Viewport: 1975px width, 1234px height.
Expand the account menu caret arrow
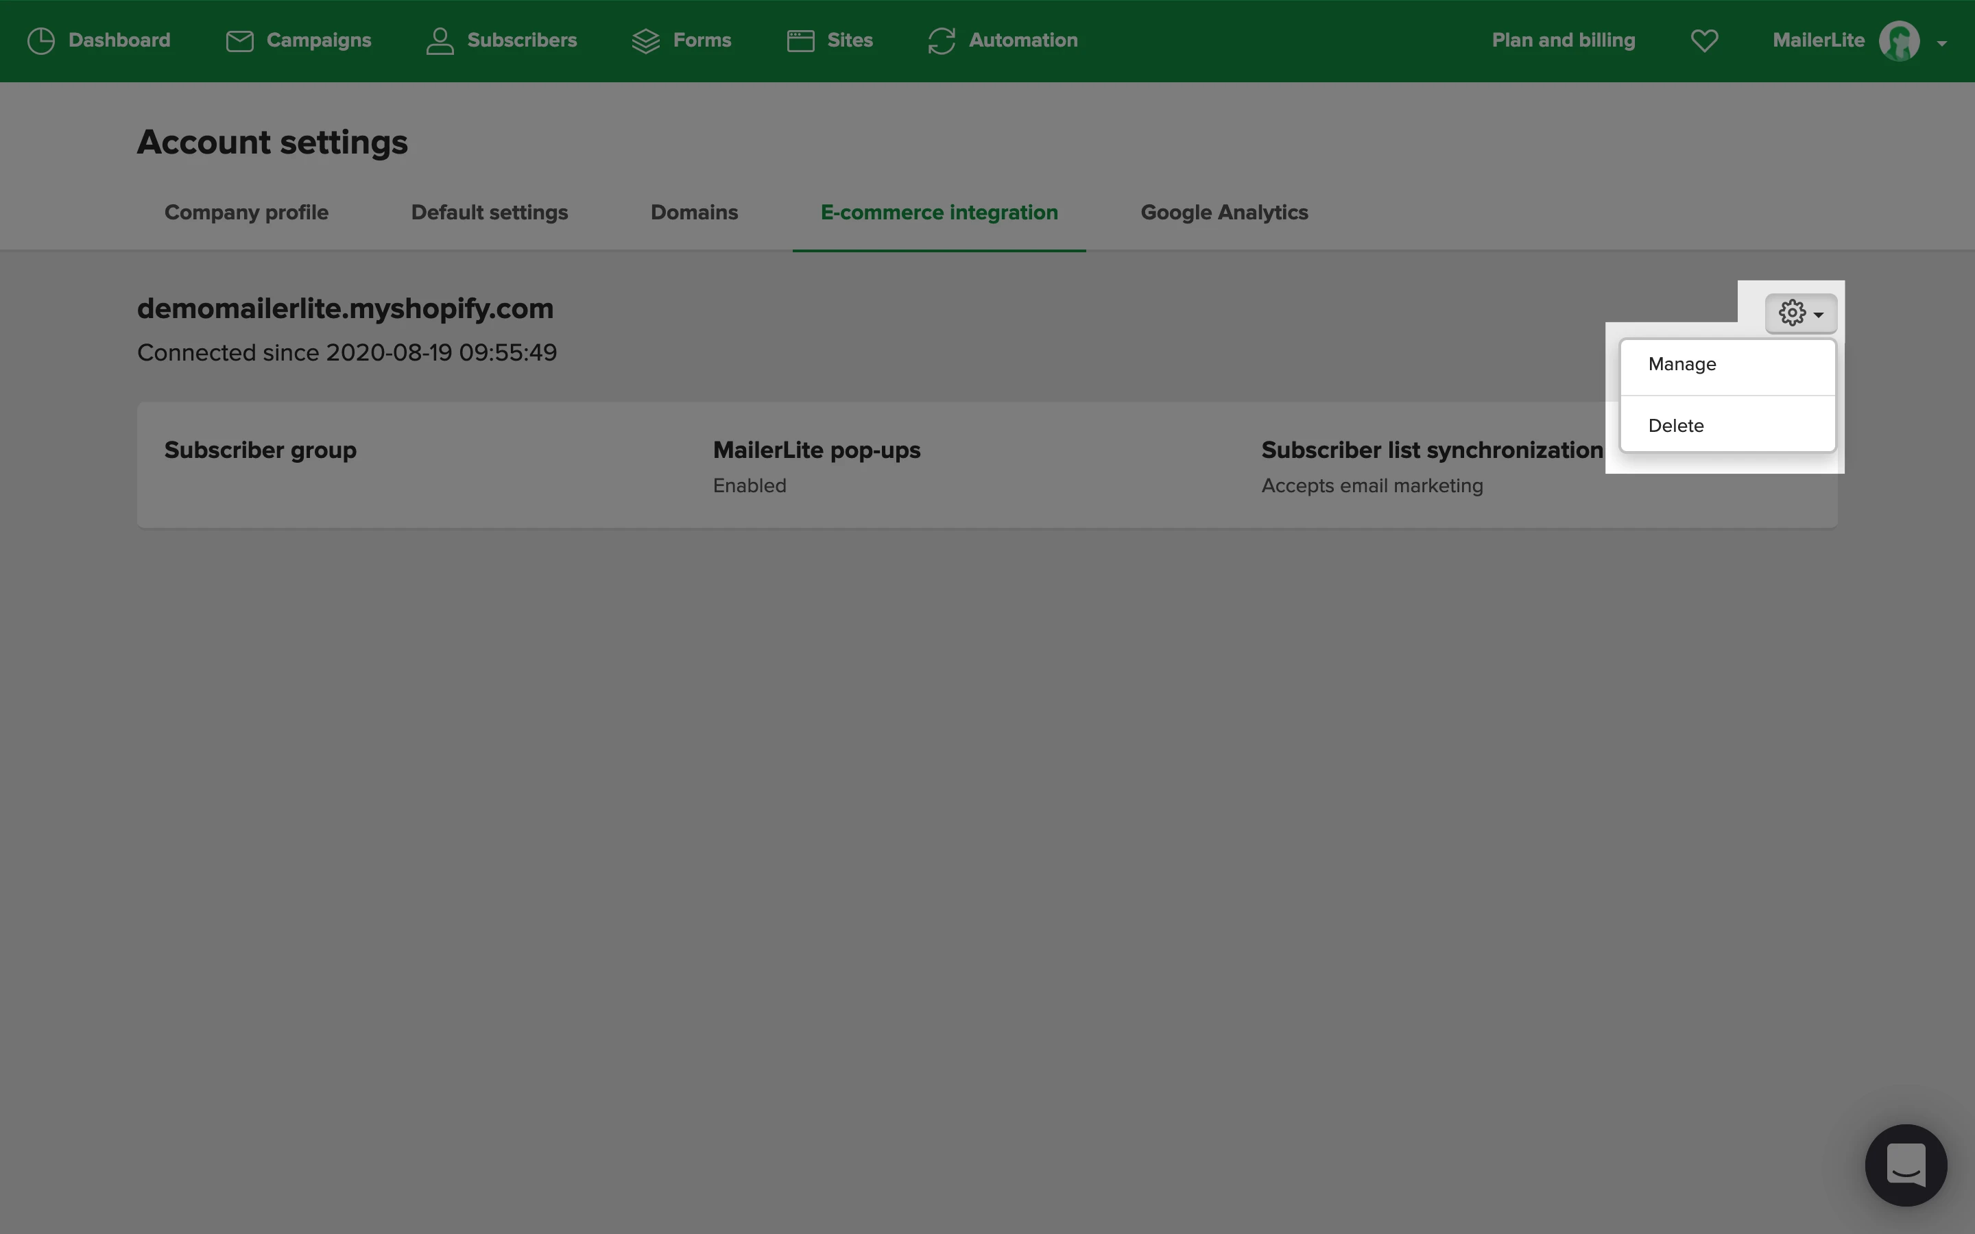(1942, 43)
